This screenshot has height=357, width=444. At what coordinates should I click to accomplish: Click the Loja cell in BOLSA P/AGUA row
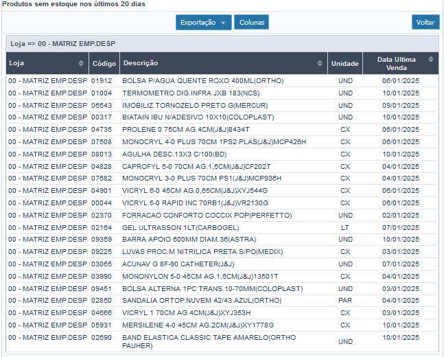coord(47,81)
